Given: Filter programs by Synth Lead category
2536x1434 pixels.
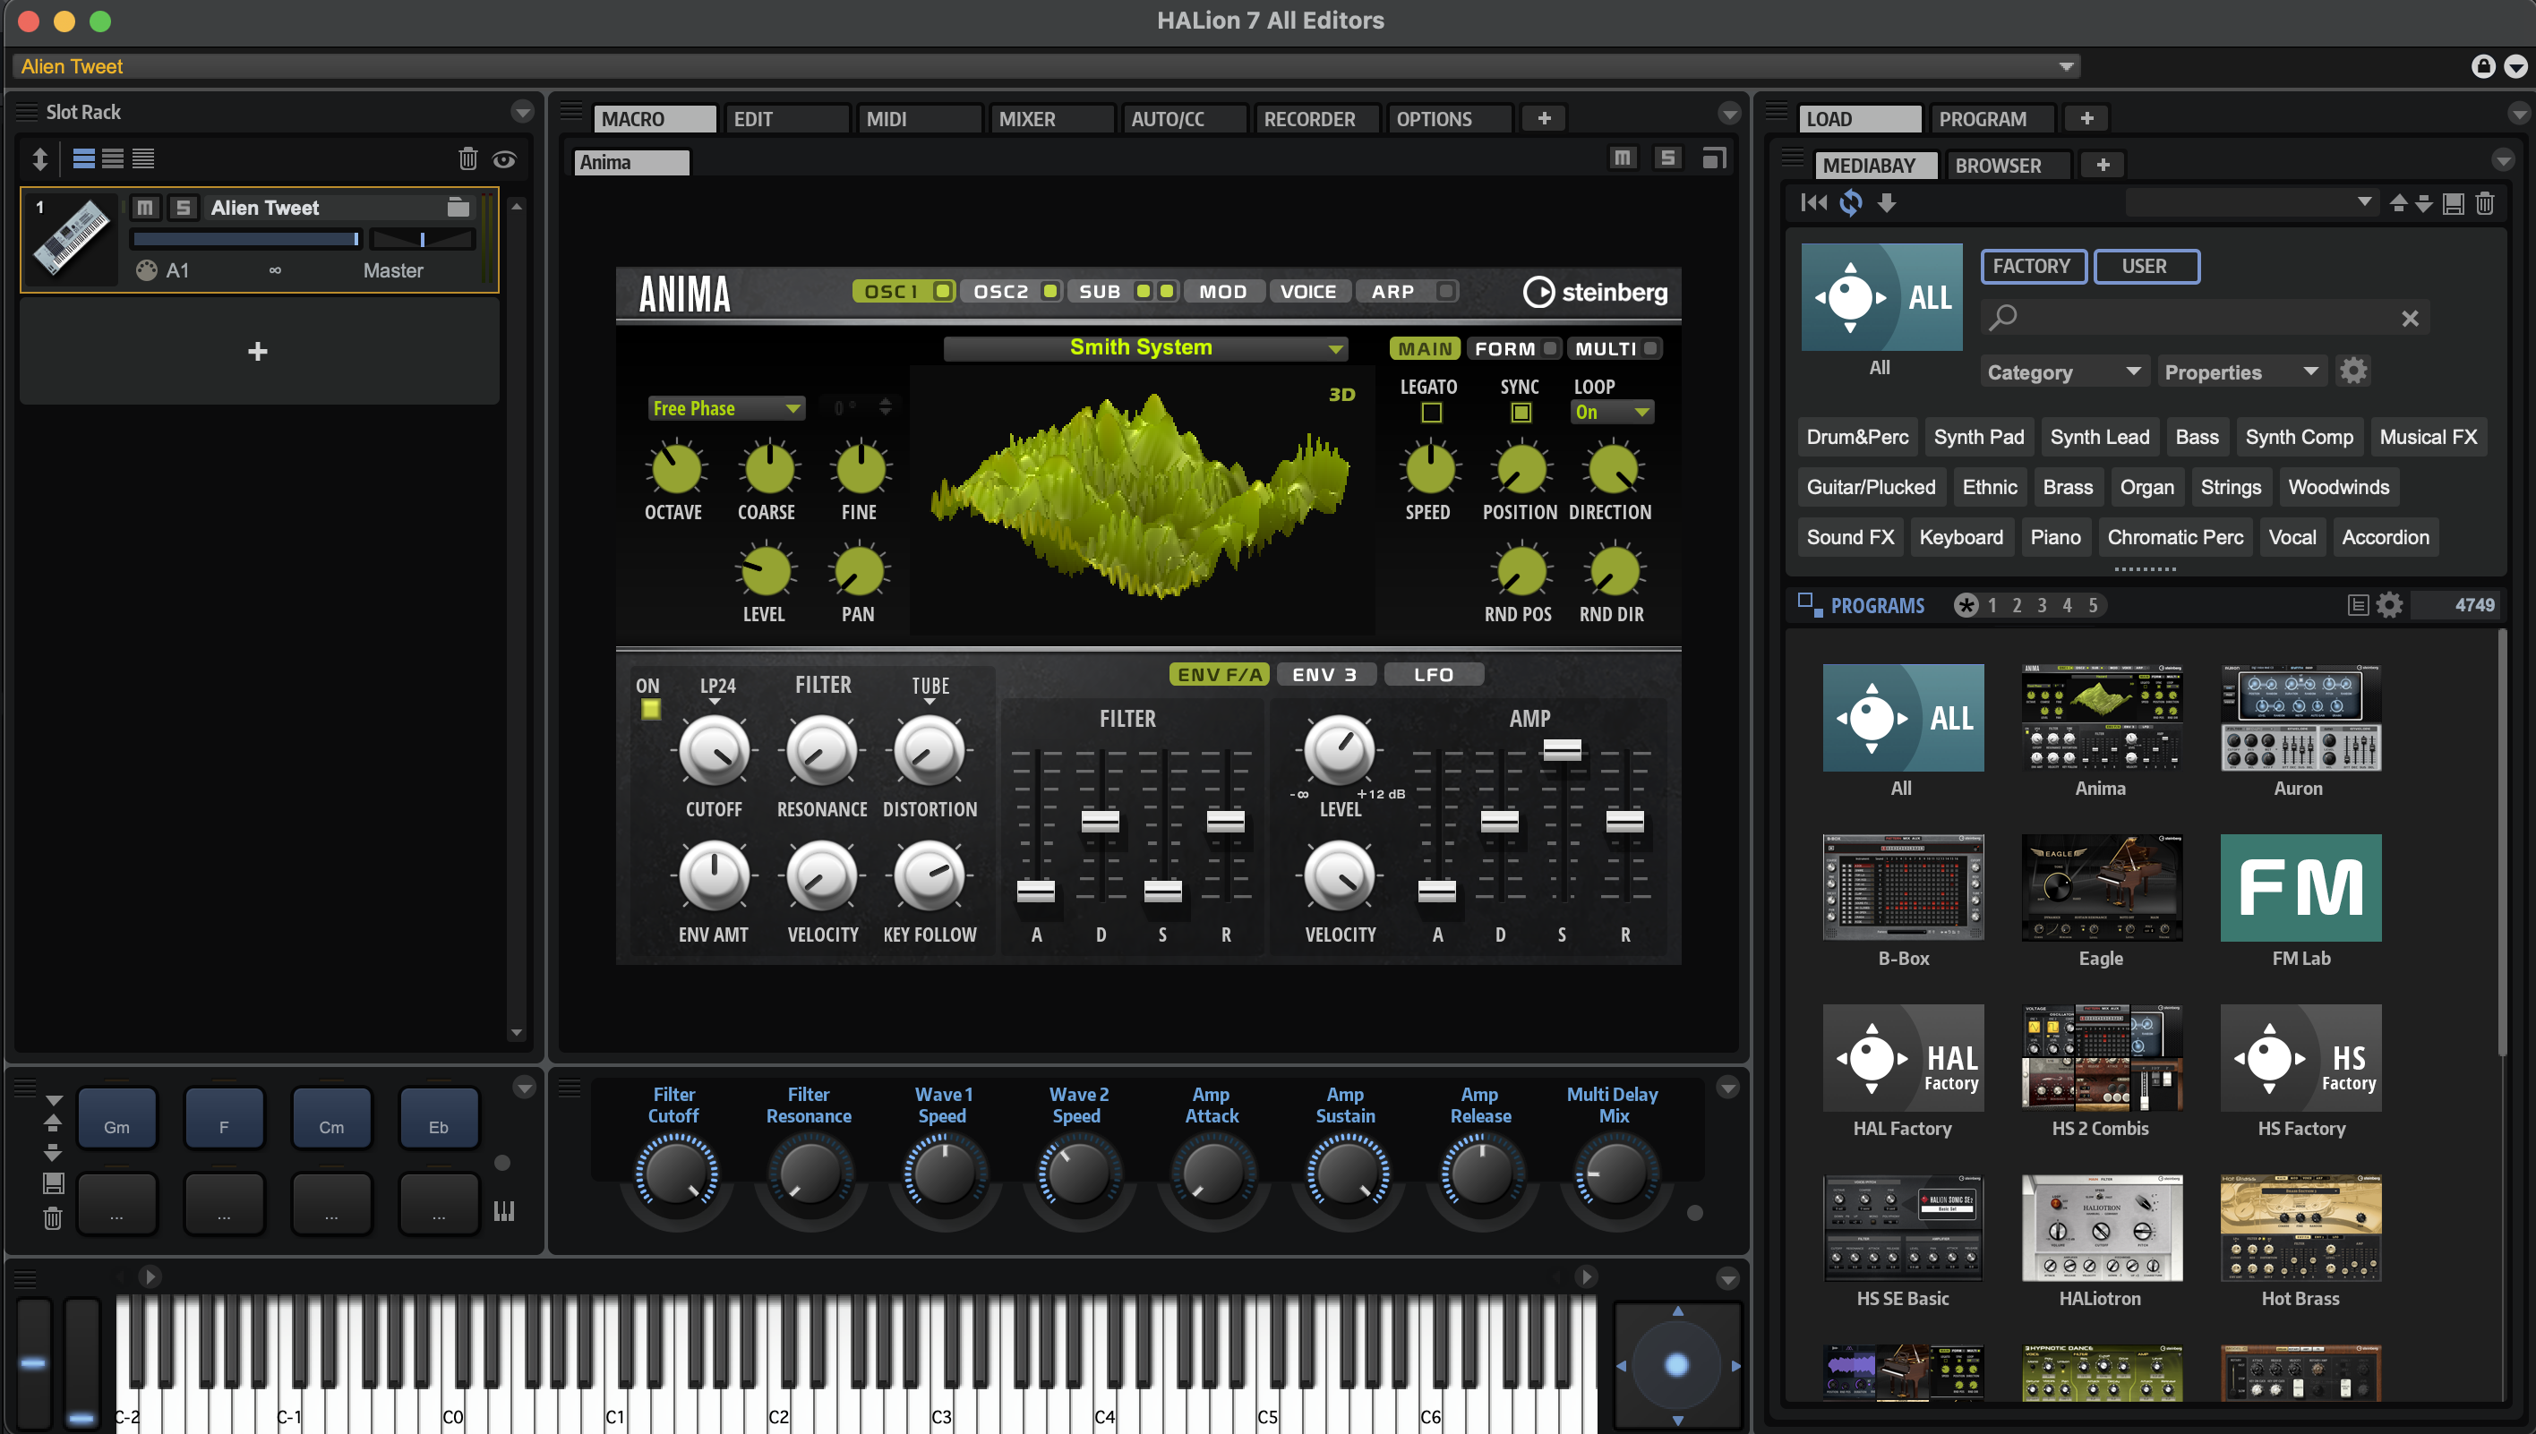Looking at the screenshot, I should 2100,436.
